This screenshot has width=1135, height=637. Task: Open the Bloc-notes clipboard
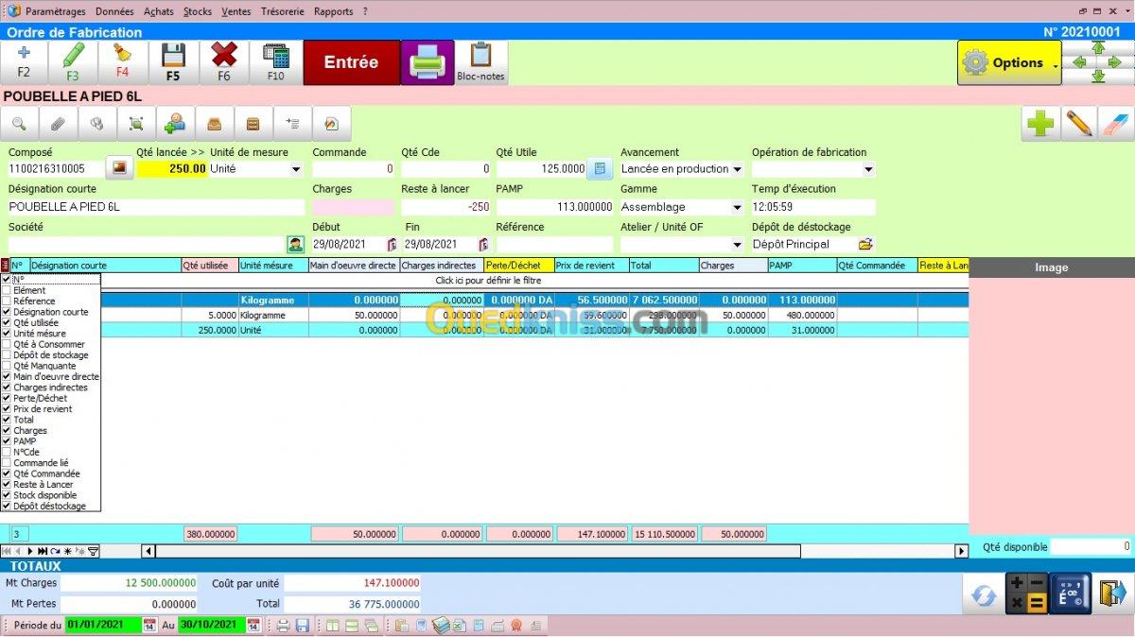pos(480,62)
